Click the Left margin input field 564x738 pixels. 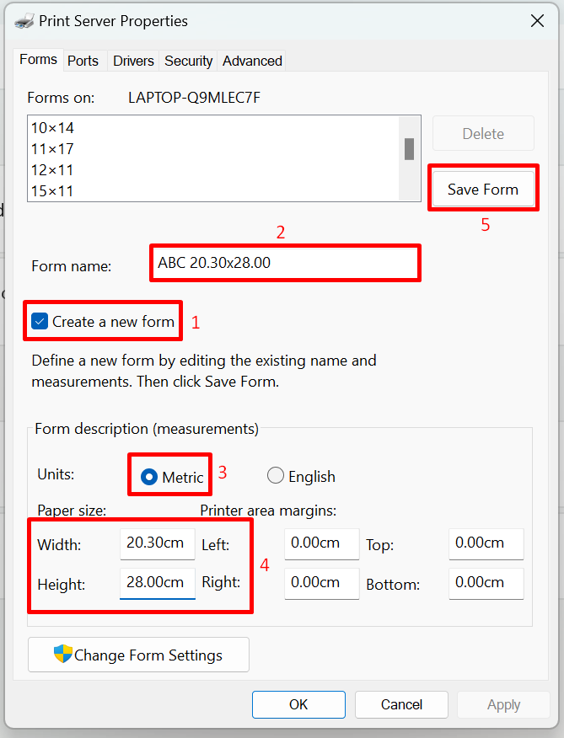click(x=321, y=543)
